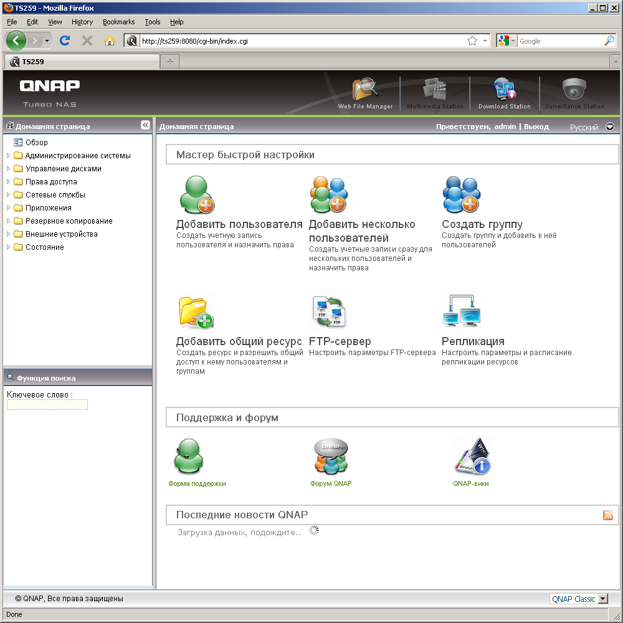Click the Firefox forward button

coord(35,40)
